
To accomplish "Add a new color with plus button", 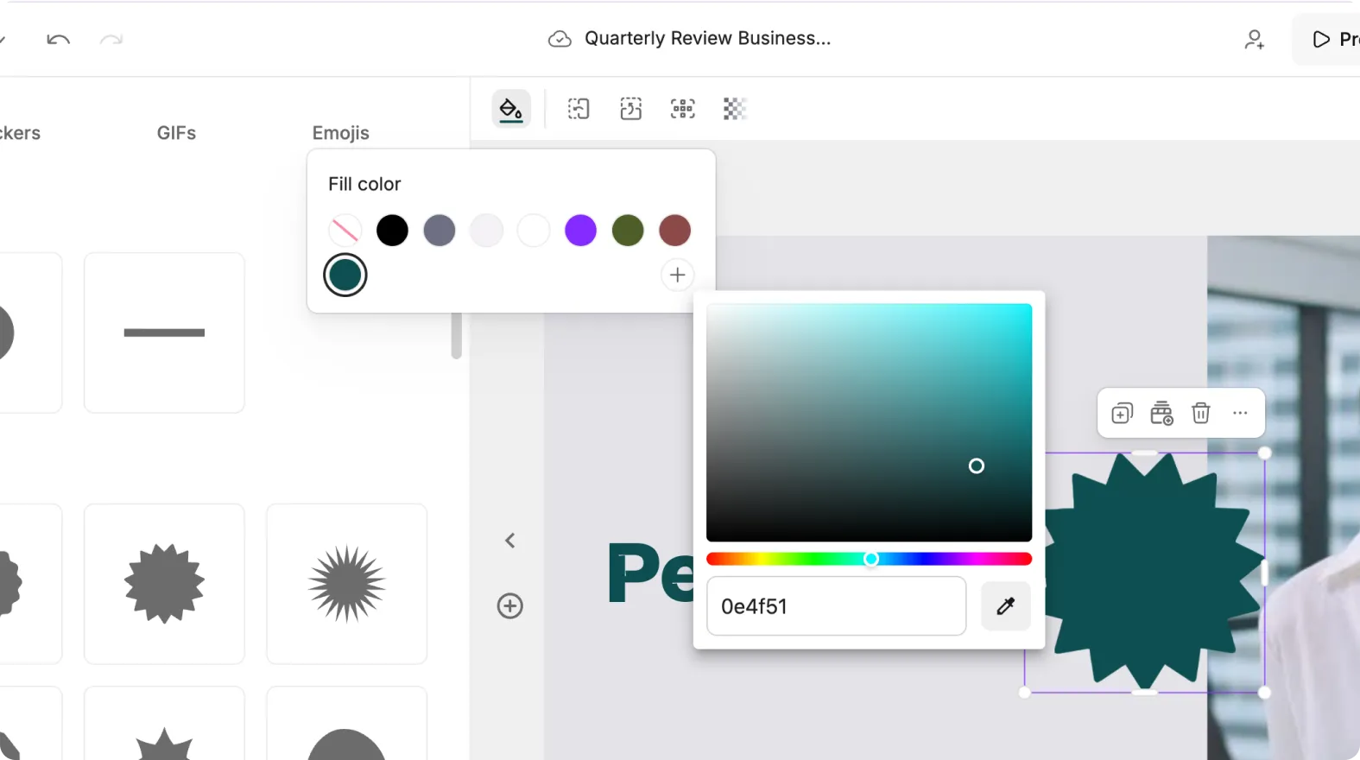I will click(678, 275).
